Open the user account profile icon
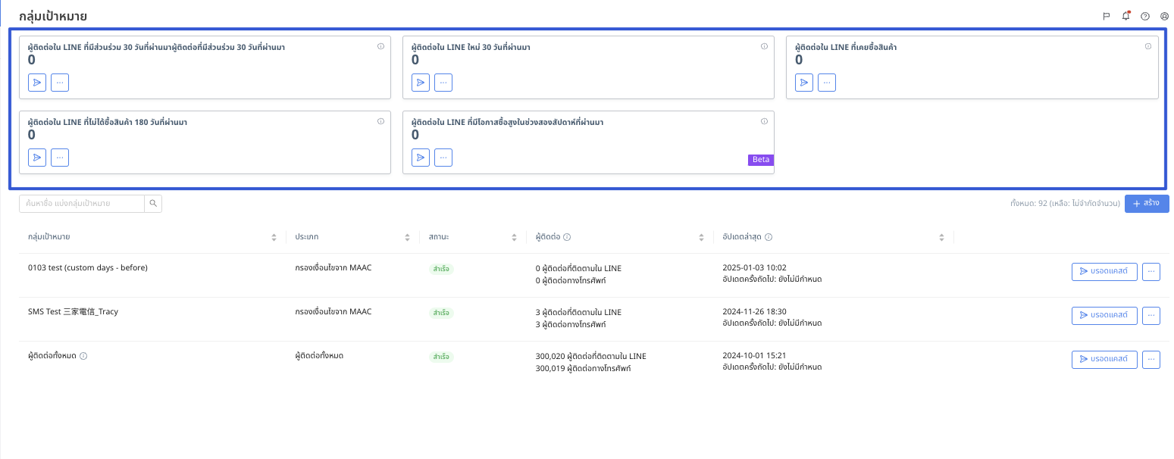The width and height of the screenshot is (1174, 459). tap(1164, 16)
